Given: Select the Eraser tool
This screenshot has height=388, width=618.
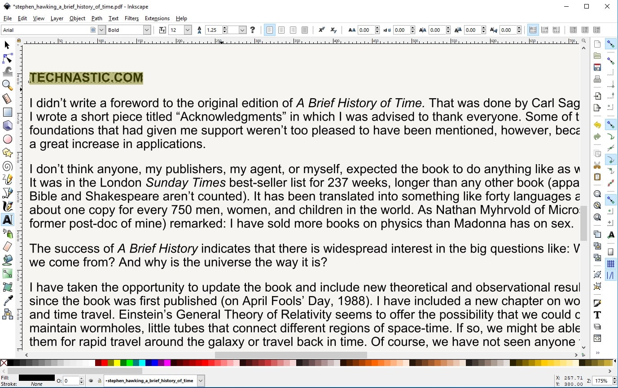Looking at the screenshot, I should [7, 247].
